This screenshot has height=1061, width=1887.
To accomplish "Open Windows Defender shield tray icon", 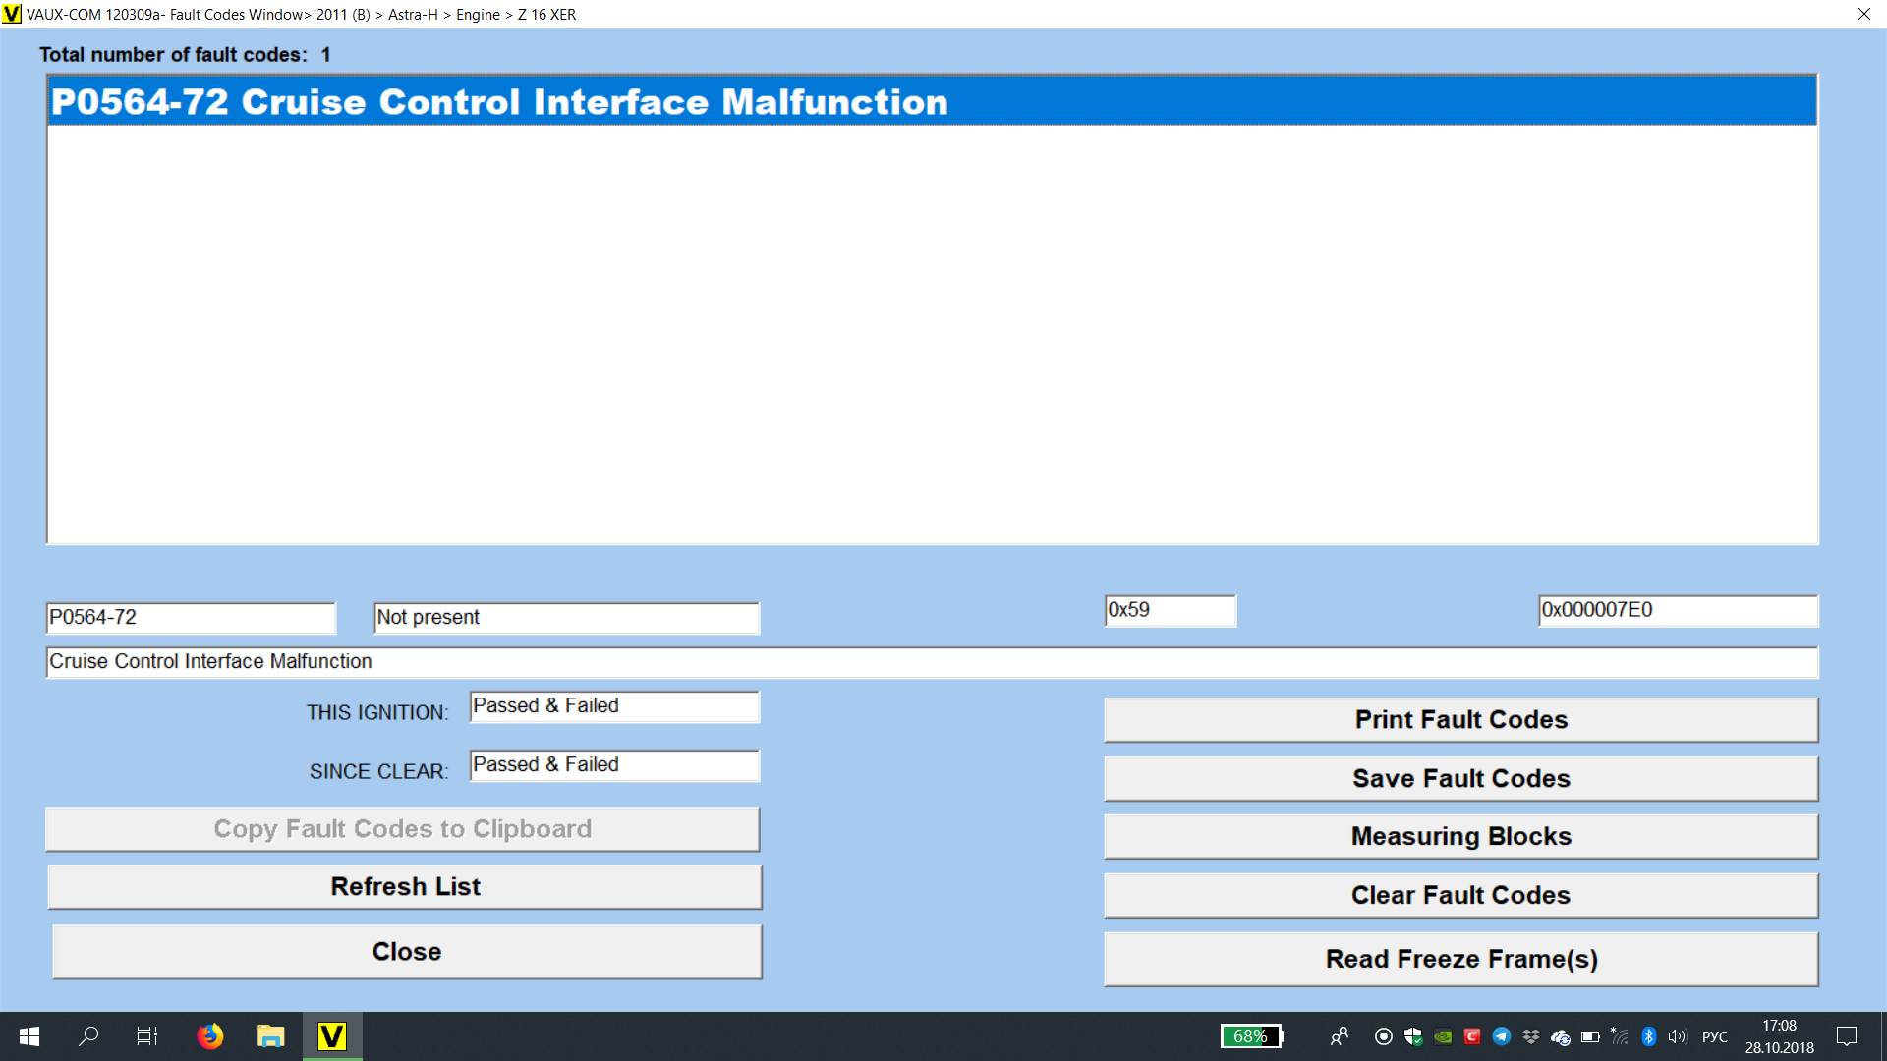I will (1413, 1036).
